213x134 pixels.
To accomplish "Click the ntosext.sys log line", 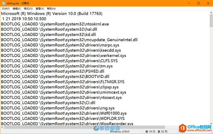I will (x=61, y=97).
